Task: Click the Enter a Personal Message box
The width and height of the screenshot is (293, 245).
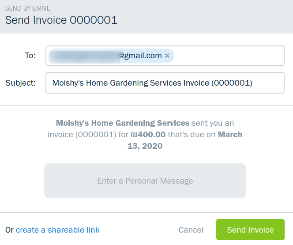Action: coord(145,181)
